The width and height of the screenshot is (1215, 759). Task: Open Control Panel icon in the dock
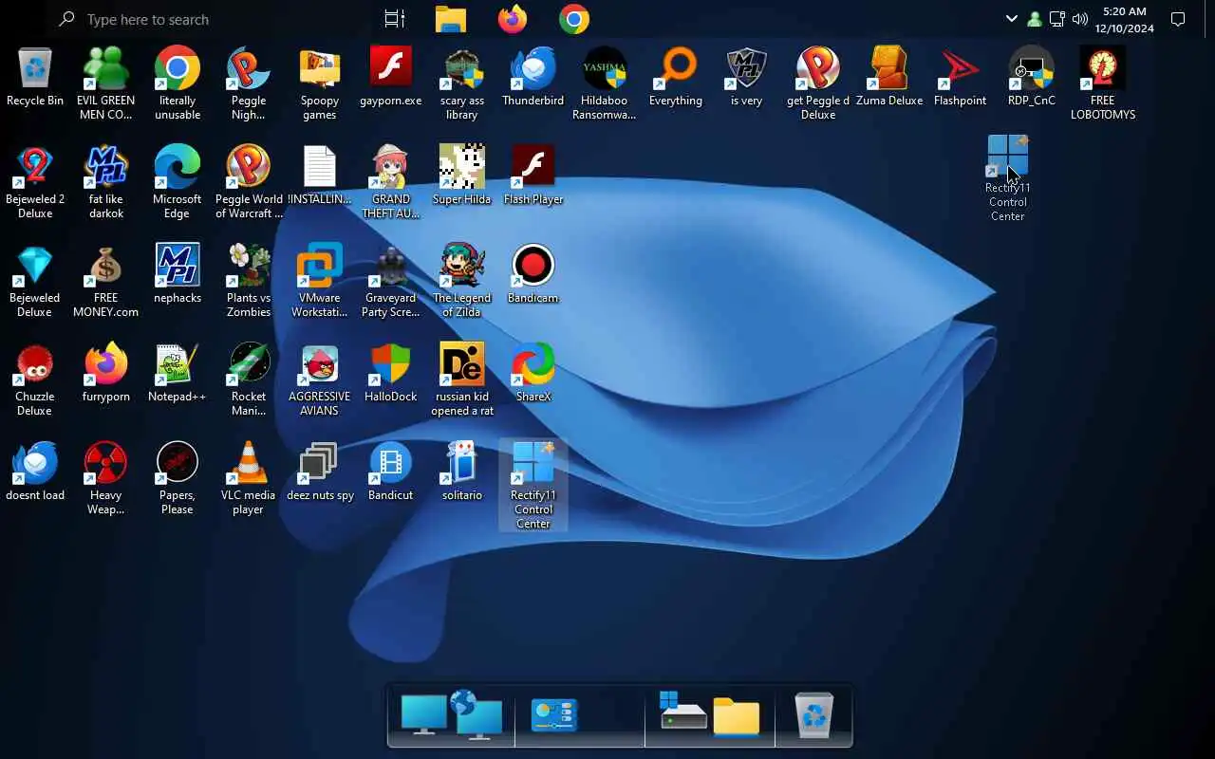[555, 715]
